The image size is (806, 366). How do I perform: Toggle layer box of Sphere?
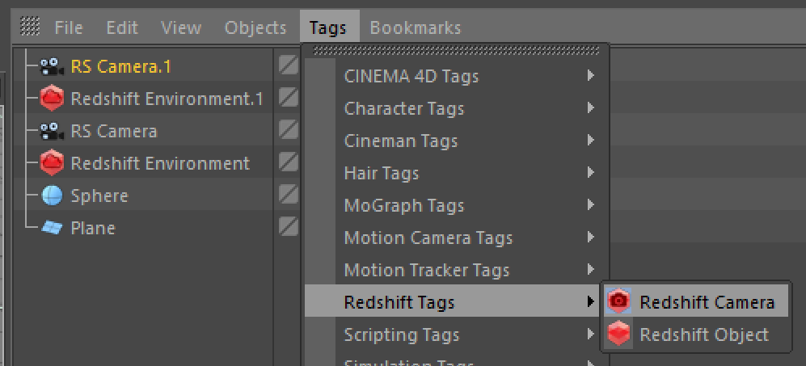coord(289,194)
